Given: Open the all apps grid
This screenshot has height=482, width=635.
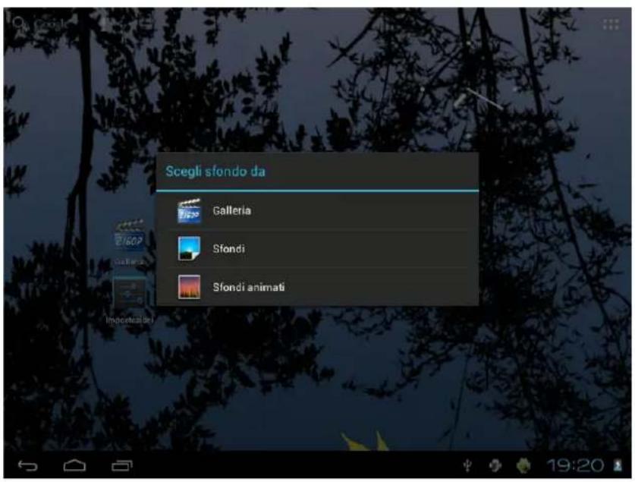Looking at the screenshot, I should (610, 24).
